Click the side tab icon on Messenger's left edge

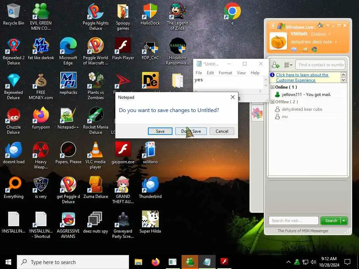pos(257,113)
